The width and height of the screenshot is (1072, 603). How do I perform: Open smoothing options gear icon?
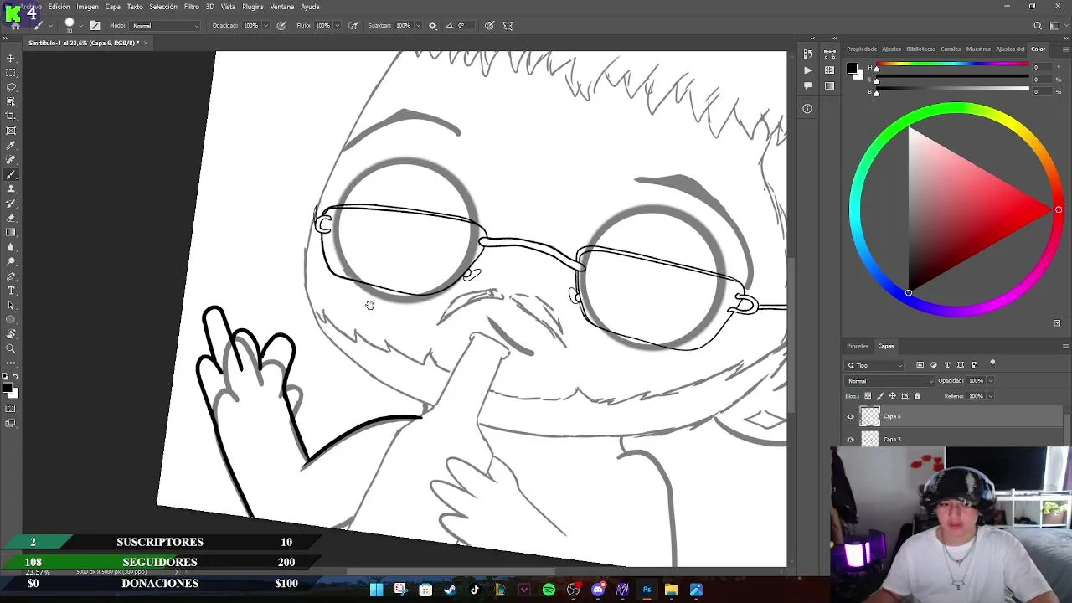coord(432,26)
